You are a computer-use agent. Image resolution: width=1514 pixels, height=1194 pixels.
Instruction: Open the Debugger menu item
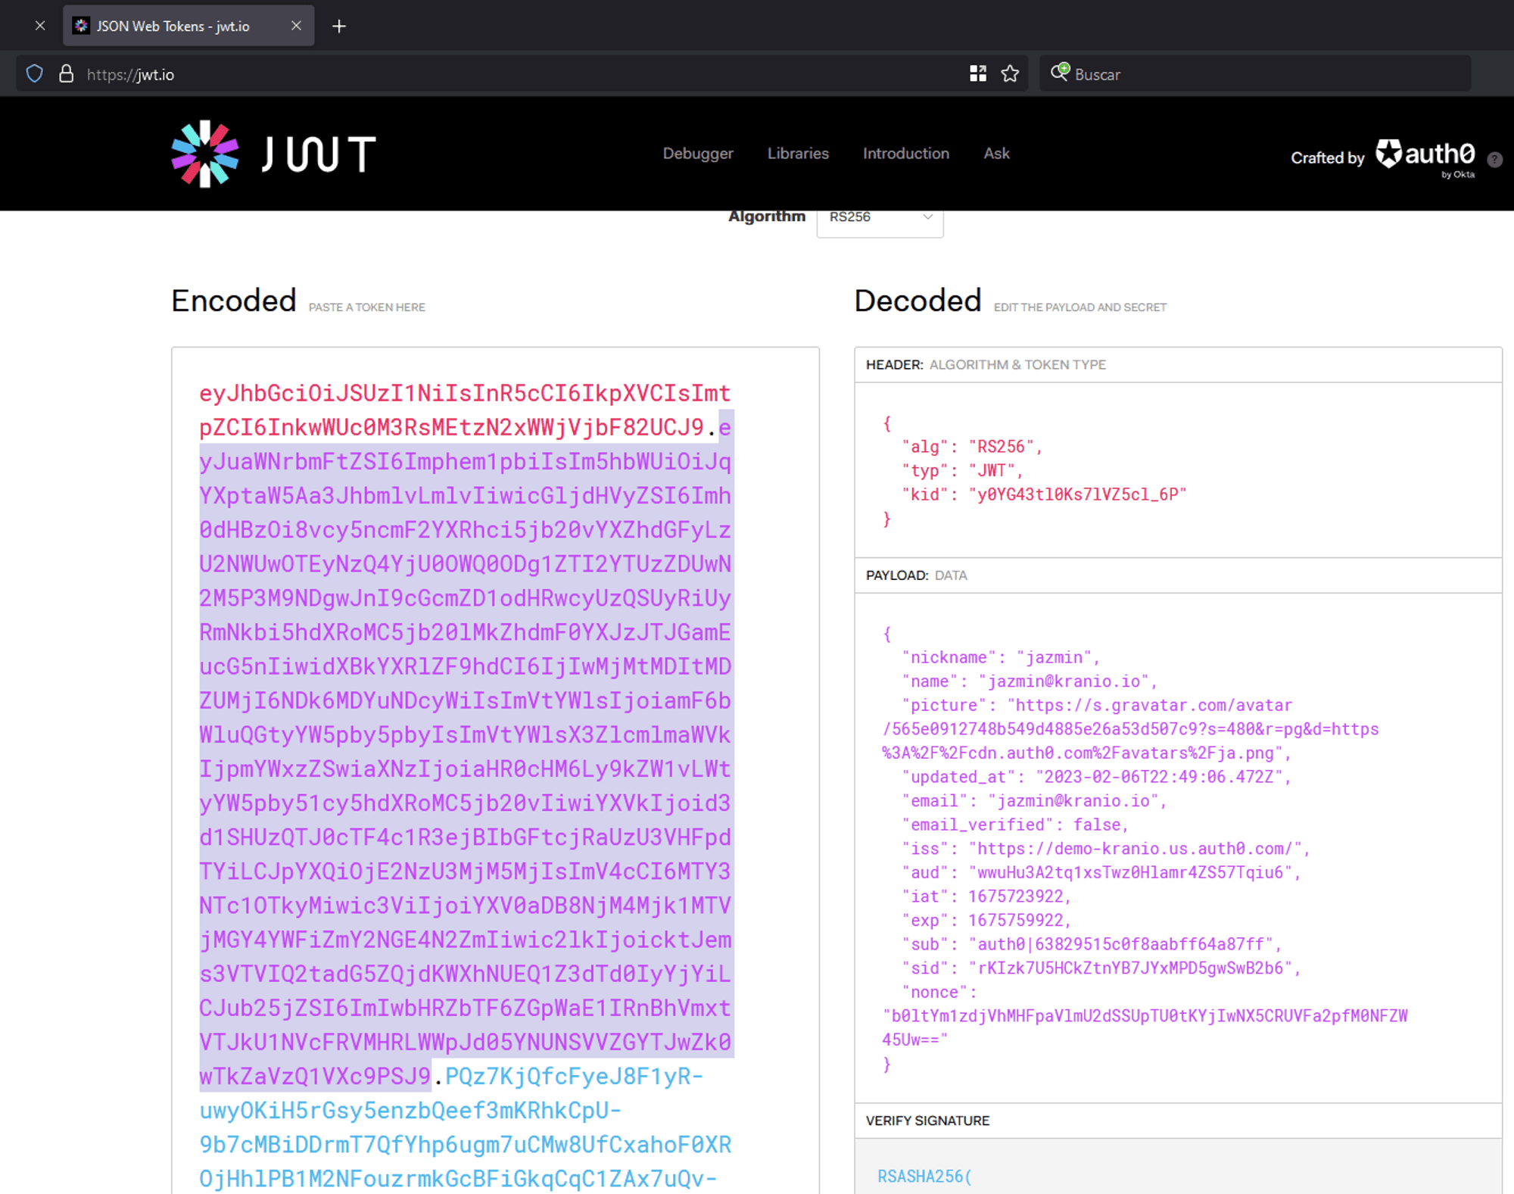tap(697, 154)
